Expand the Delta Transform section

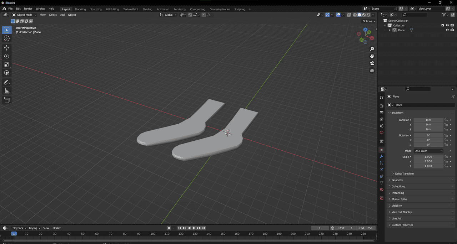404,174
